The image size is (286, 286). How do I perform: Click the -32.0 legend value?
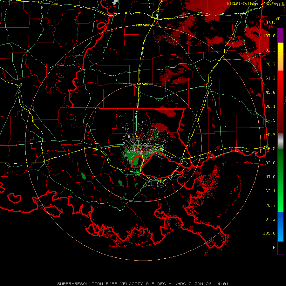coord(269,163)
